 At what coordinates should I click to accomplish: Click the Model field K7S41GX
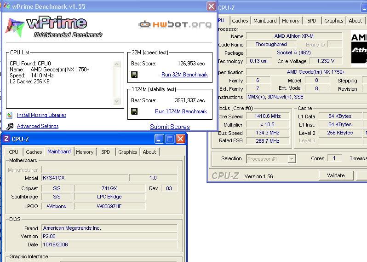click(85, 178)
